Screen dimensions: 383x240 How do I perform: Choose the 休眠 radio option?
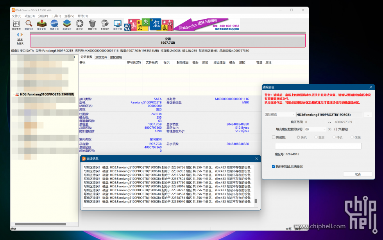click(352, 137)
